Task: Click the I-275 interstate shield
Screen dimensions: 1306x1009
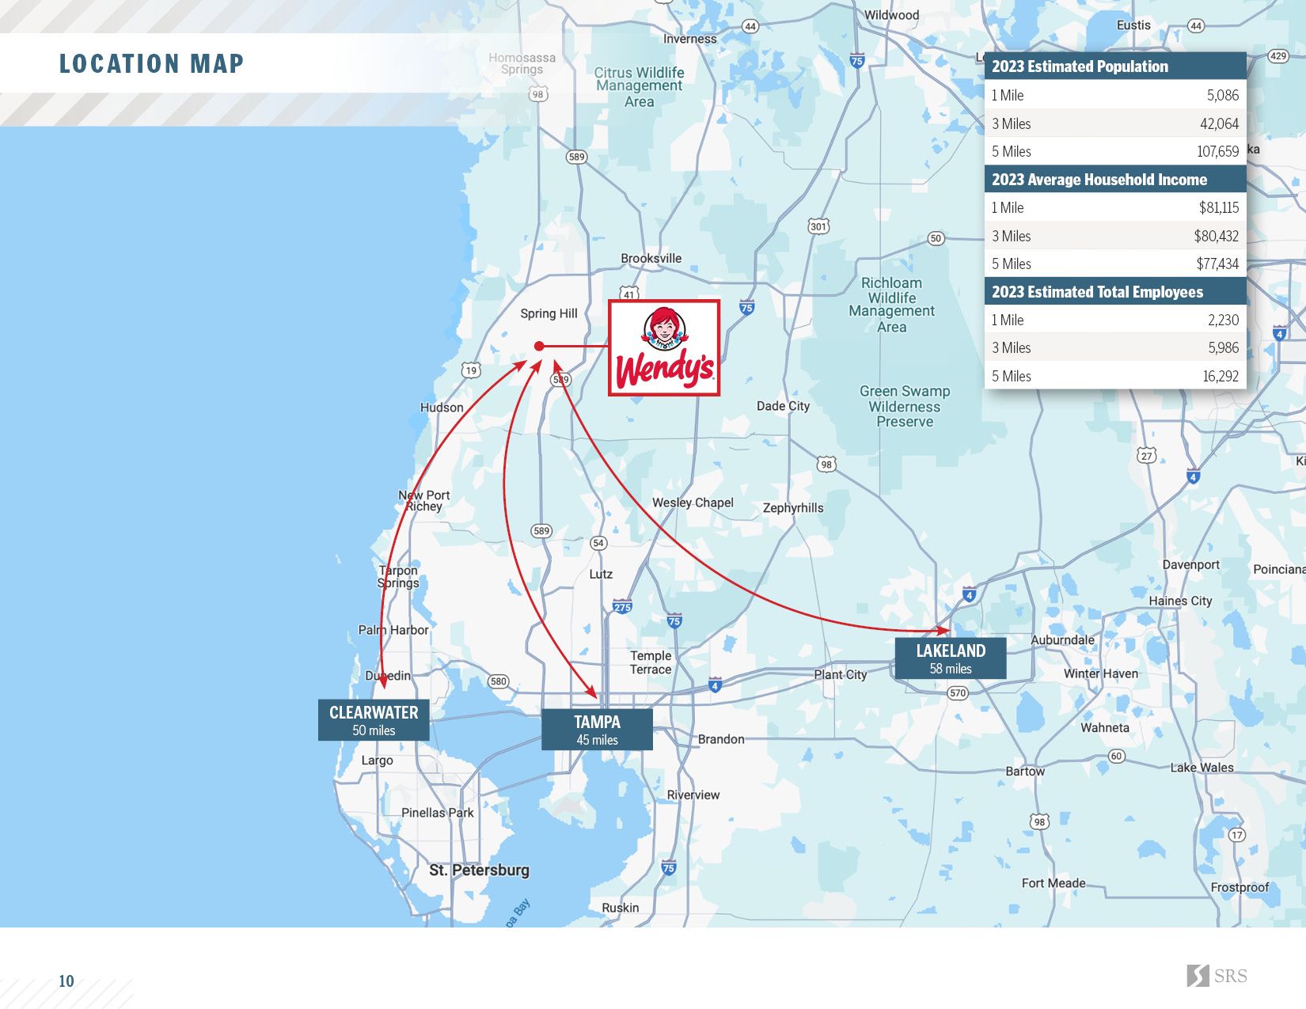Action: click(x=622, y=607)
